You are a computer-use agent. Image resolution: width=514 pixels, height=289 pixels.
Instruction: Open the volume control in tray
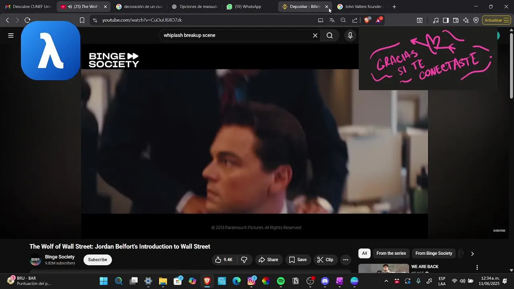pyautogui.click(x=463, y=281)
